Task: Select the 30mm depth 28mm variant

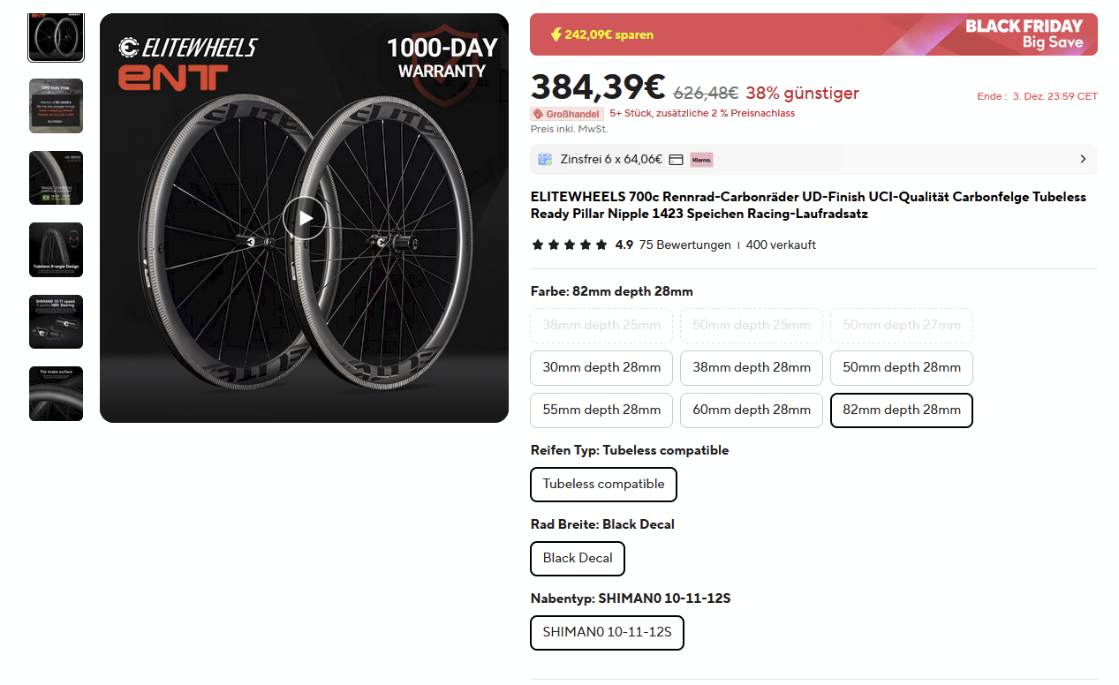Action: pos(601,368)
